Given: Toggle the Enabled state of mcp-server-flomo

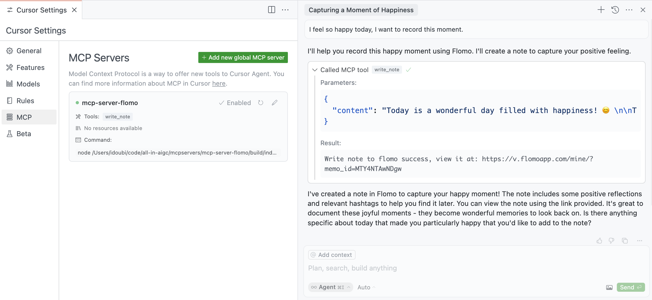Looking at the screenshot, I should coord(235,103).
